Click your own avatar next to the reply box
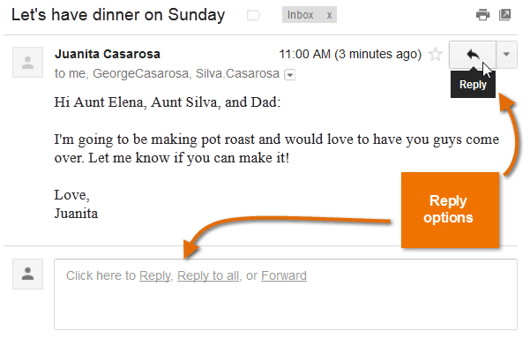The image size is (530, 339). click(27, 274)
